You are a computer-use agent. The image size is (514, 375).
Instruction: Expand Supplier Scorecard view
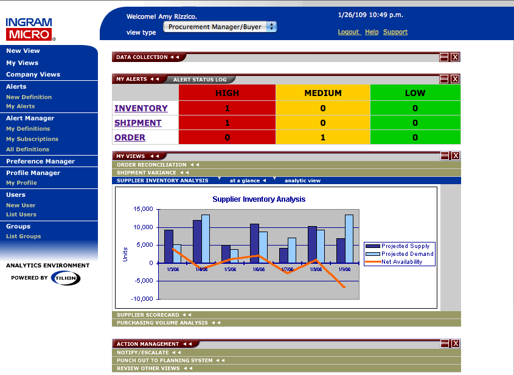[287, 315]
